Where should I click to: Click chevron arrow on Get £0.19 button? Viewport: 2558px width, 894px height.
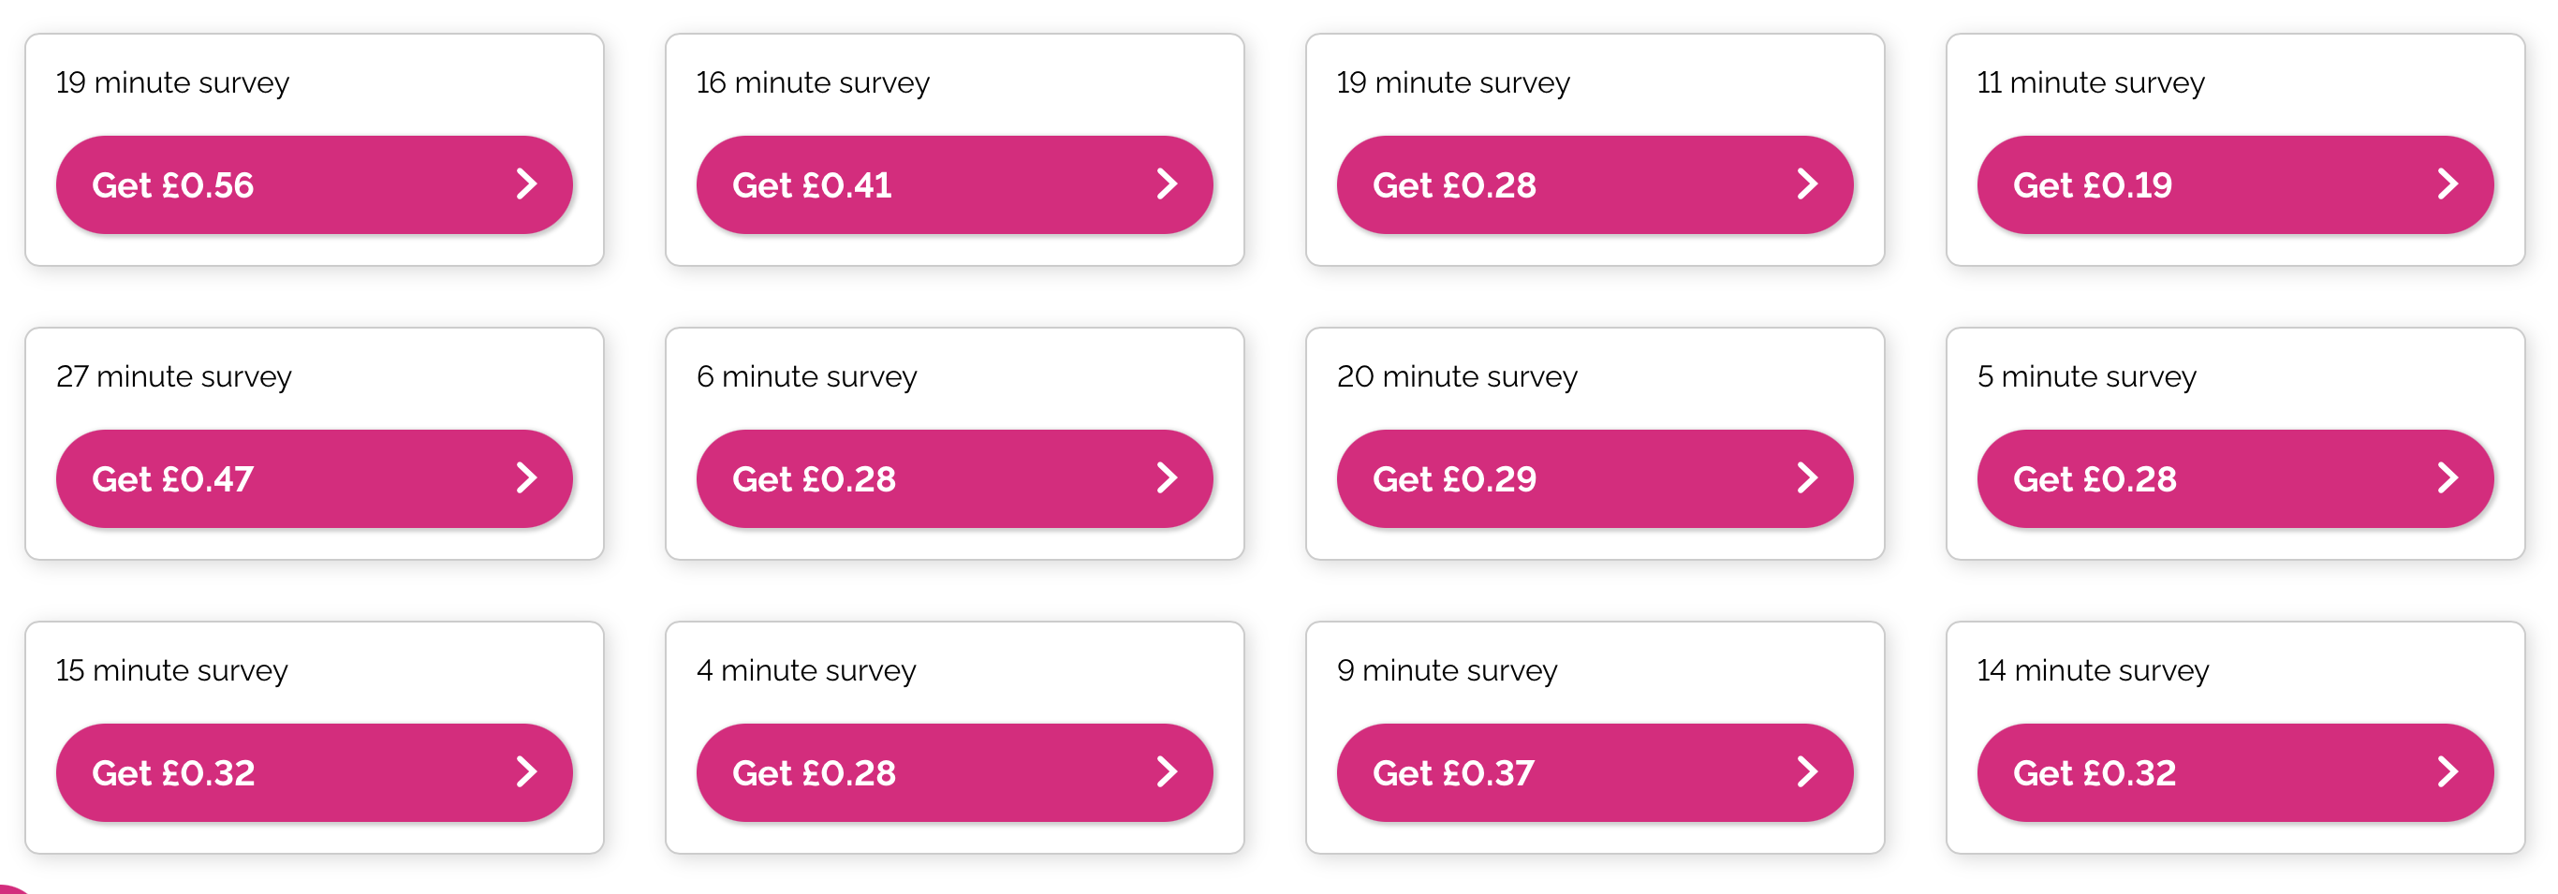[x=2448, y=183]
